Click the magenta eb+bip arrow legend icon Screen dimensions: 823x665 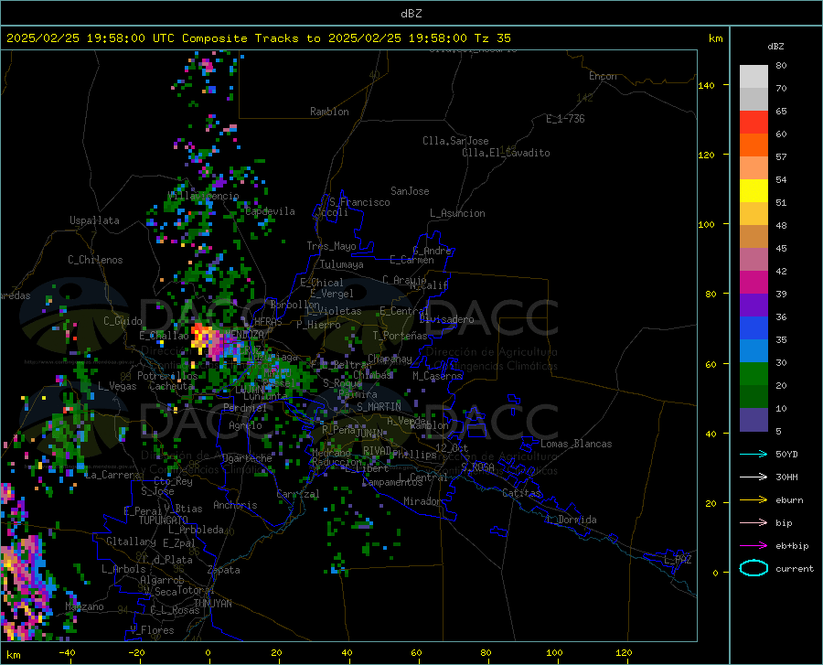point(754,546)
